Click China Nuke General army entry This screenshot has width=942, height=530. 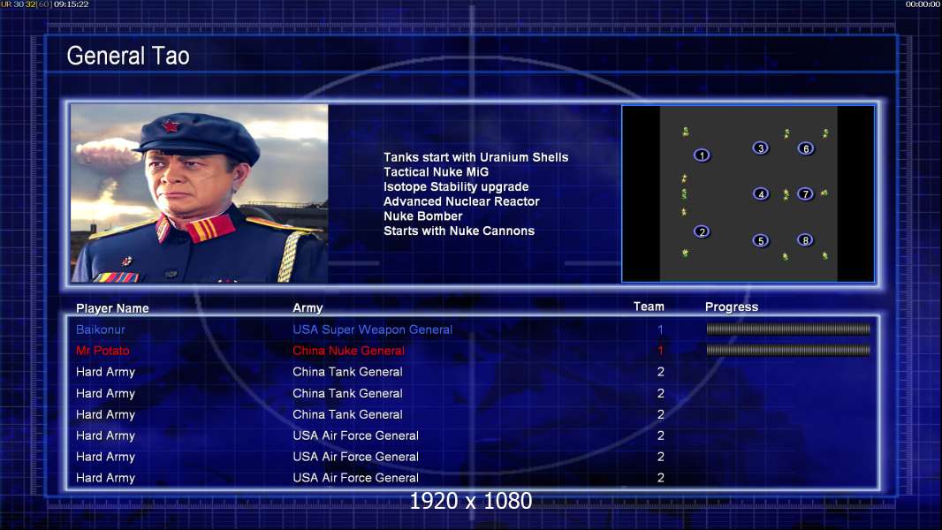point(348,351)
